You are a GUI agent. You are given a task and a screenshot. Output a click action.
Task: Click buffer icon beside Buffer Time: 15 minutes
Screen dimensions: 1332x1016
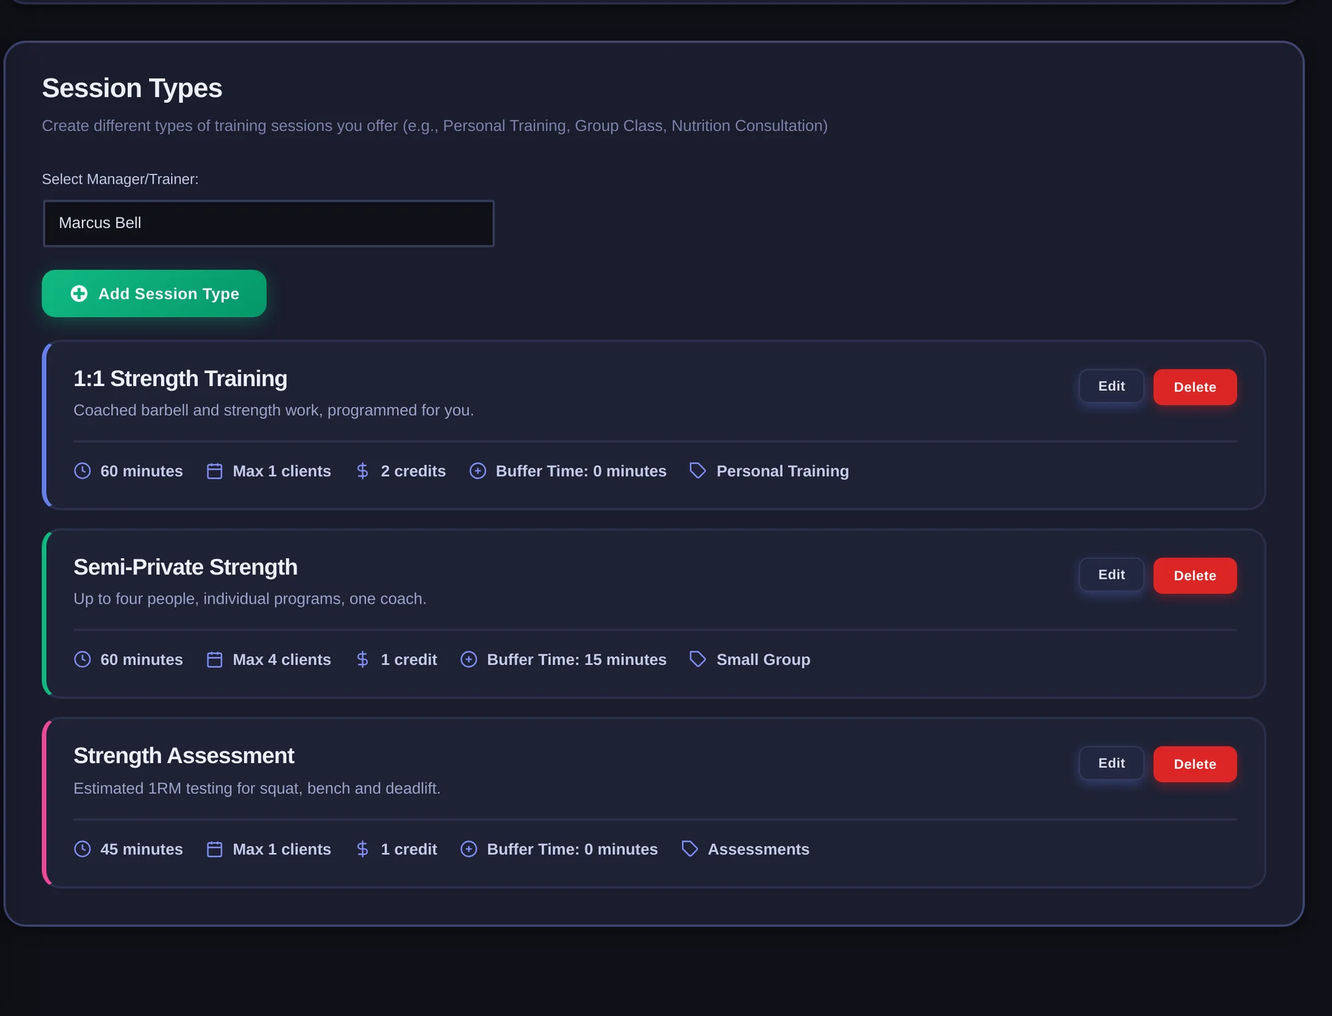point(469,659)
